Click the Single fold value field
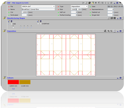The width and height of the screenshot is (125, 108). click(x=111, y=15)
